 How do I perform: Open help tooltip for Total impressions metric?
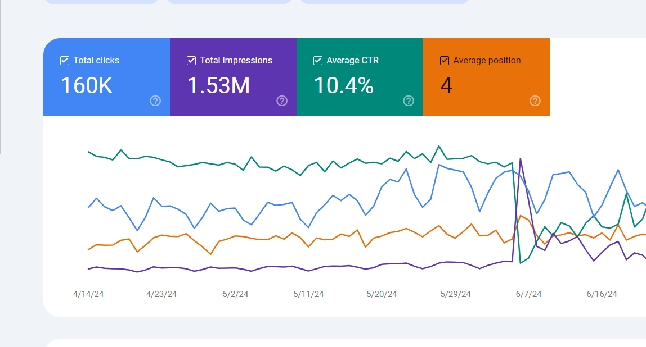point(282,102)
